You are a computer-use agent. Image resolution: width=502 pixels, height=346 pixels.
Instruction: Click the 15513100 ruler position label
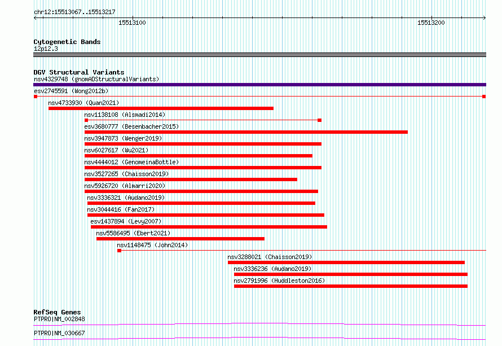132,23
